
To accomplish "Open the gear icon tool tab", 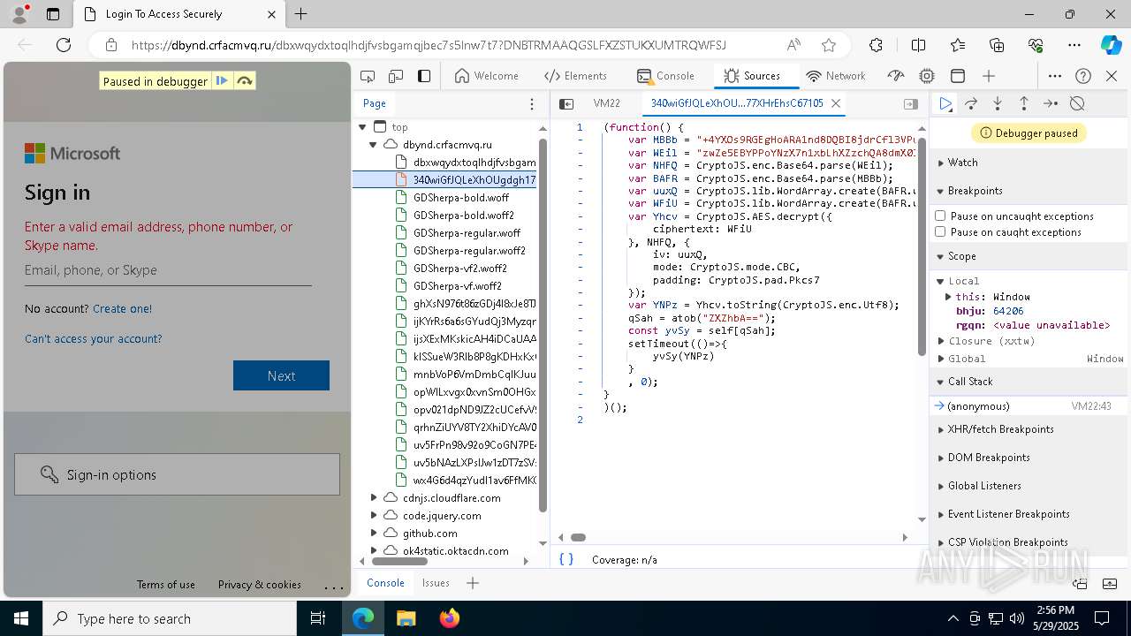I will [927, 76].
